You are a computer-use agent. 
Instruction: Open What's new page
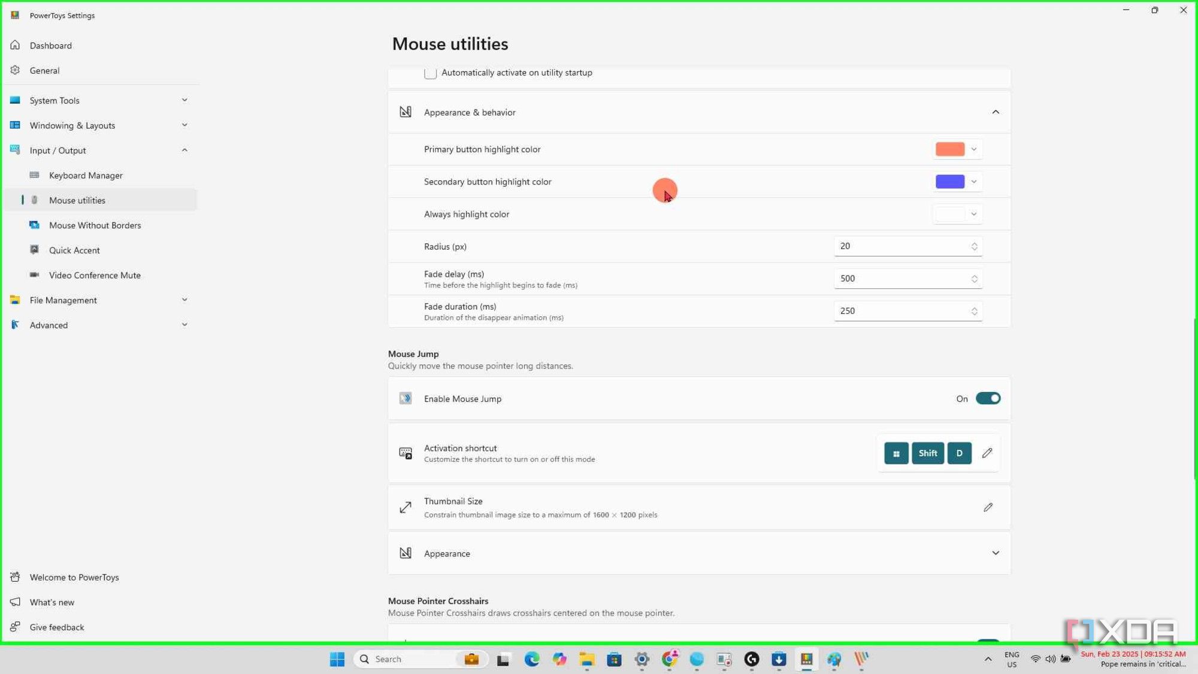pyautogui.click(x=101, y=603)
